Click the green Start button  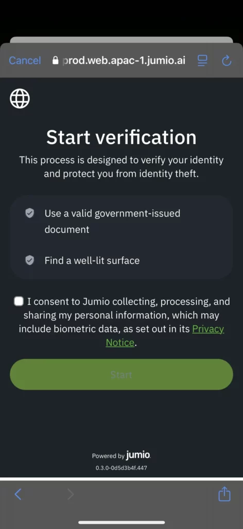121,375
